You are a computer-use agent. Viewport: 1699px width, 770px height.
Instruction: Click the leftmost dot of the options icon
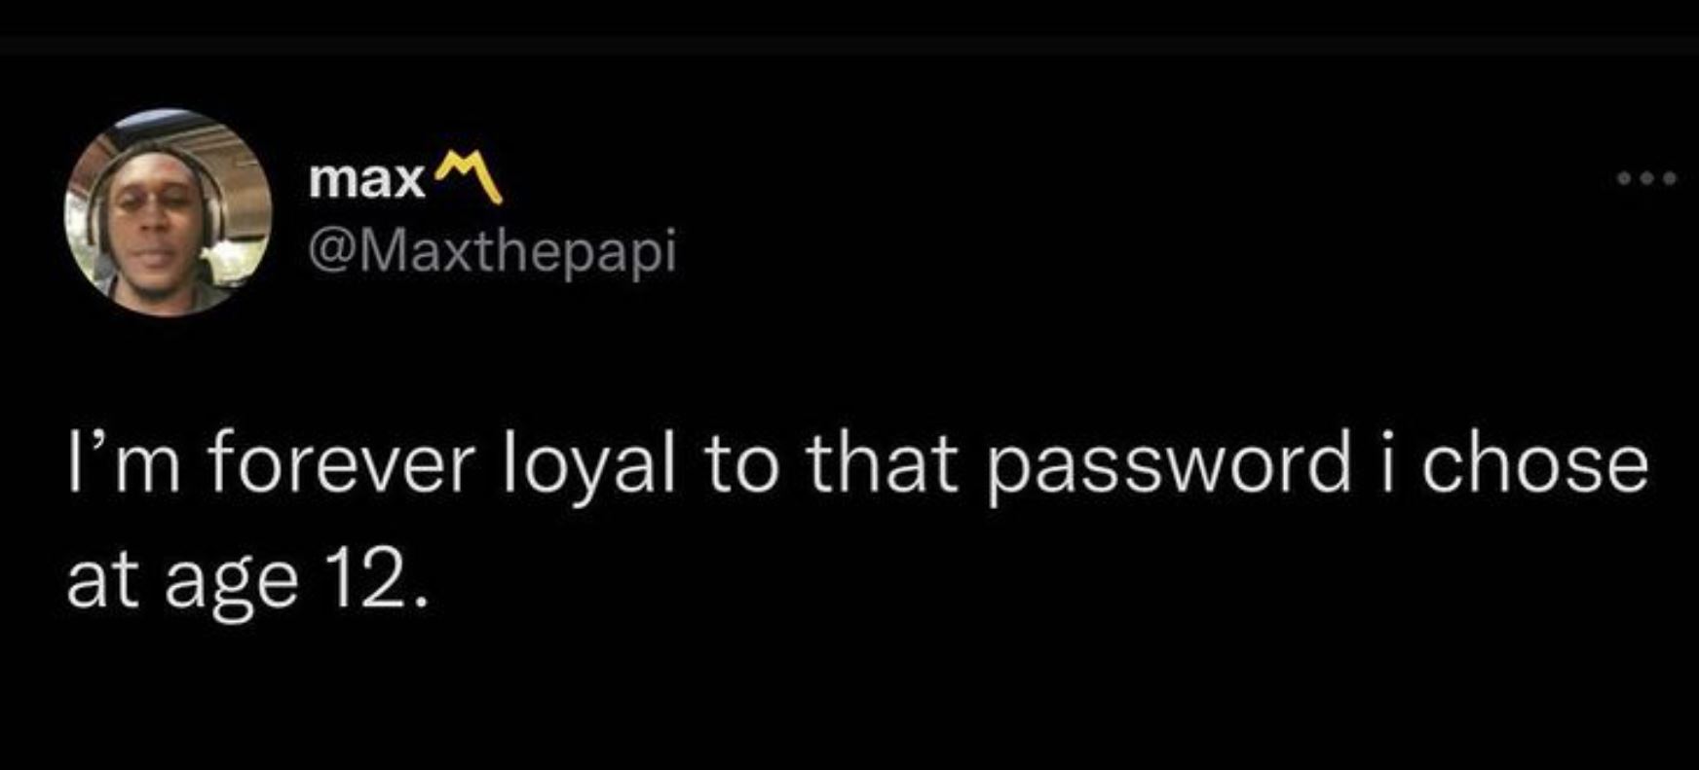1624,178
